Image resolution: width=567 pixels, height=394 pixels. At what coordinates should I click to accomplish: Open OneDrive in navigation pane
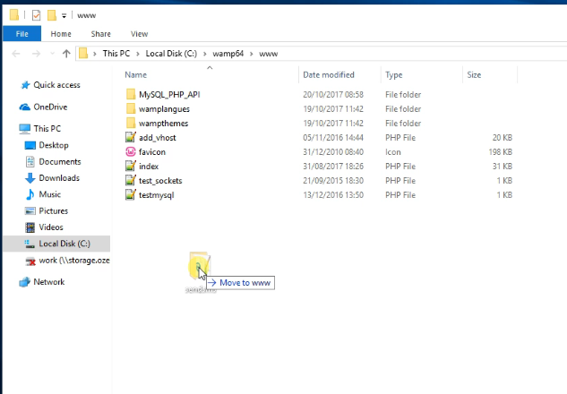point(50,107)
